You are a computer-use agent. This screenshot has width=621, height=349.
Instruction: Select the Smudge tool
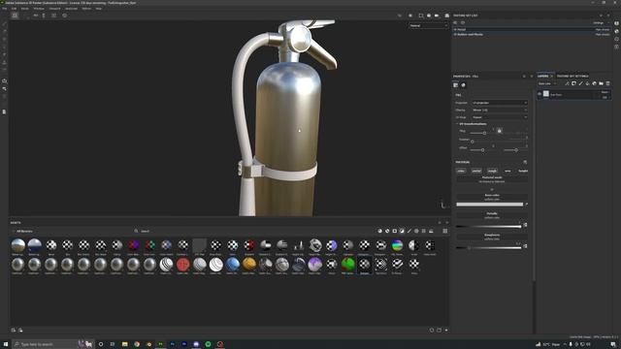4,54
